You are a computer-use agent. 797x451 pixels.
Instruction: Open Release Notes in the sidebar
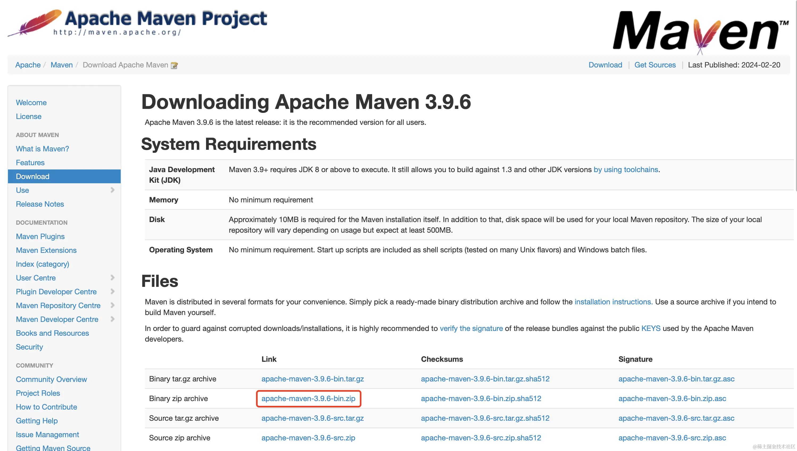coord(40,204)
